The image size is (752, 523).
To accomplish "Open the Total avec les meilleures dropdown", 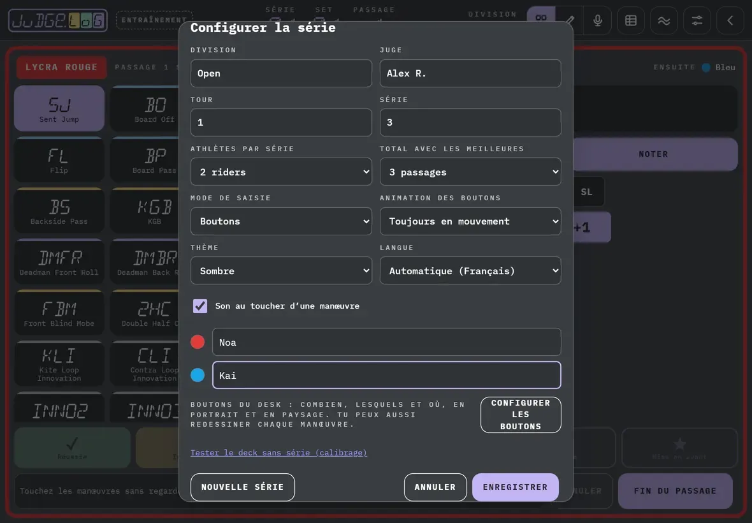I will point(470,172).
